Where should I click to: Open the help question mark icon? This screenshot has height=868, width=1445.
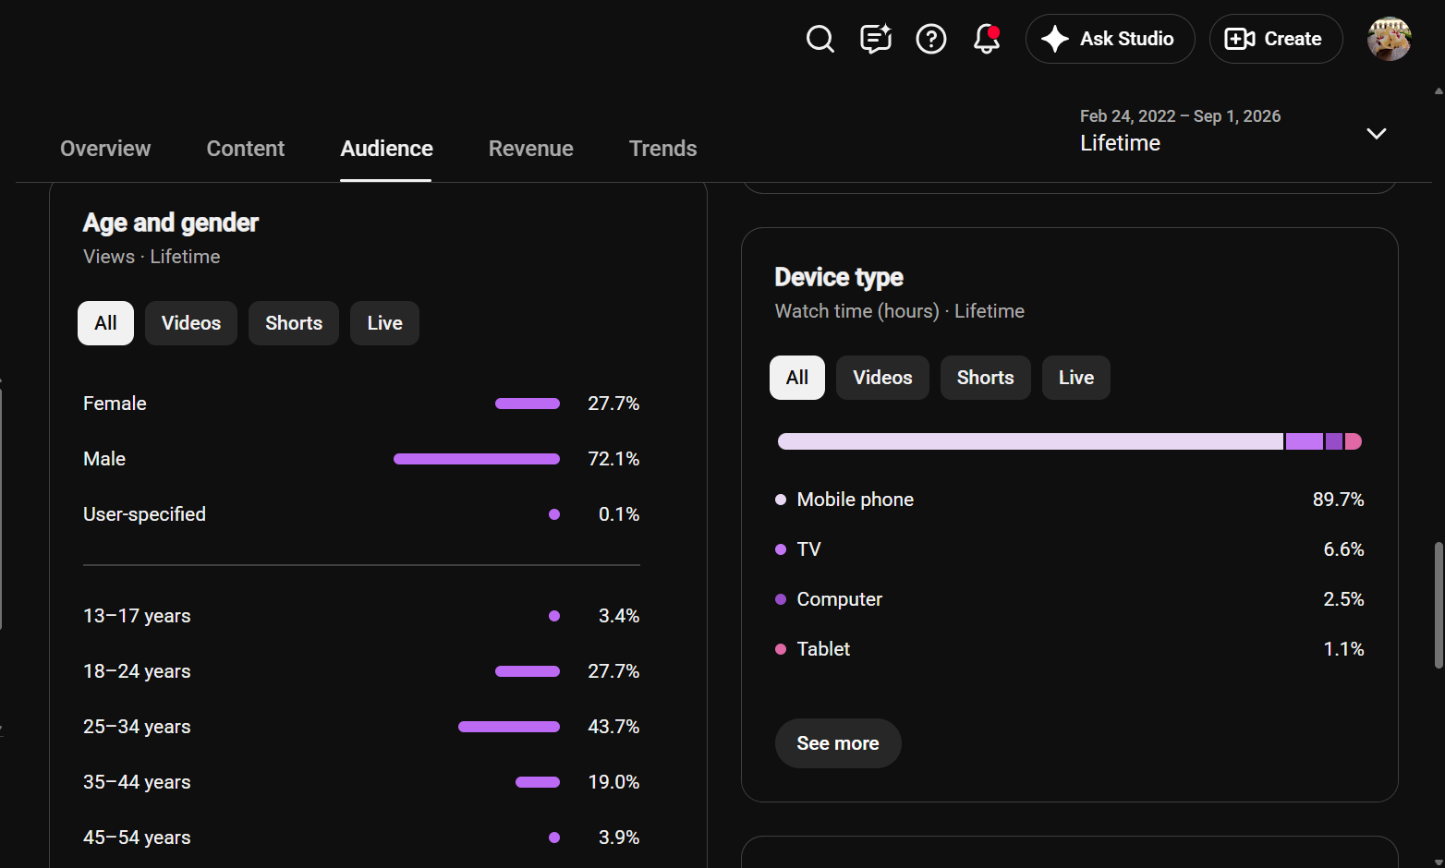(931, 39)
